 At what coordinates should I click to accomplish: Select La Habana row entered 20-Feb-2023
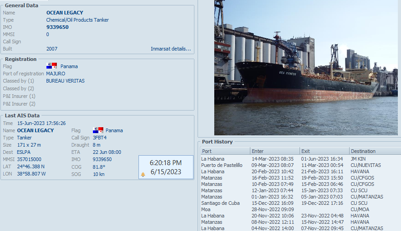[x=300, y=171]
